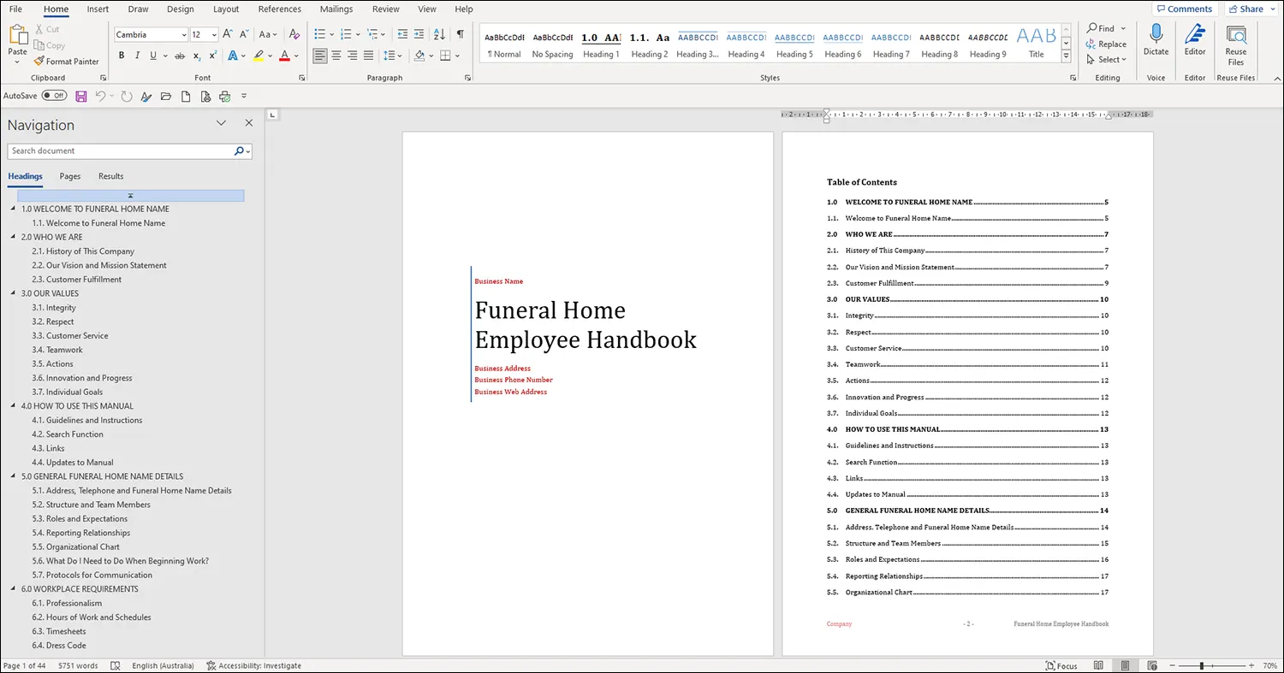Expand the Styles gallery more arrow
The width and height of the screenshot is (1284, 673).
pyautogui.click(x=1066, y=56)
